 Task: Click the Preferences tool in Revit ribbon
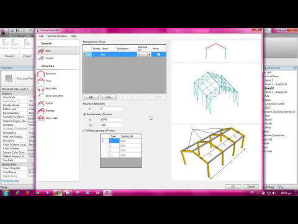[x=27, y=44]
